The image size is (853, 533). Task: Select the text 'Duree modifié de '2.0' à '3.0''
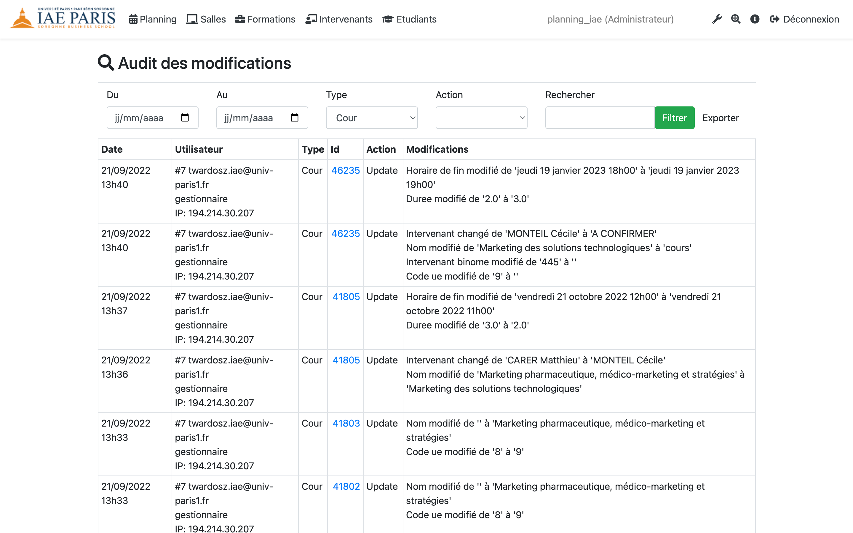[467, 199]
